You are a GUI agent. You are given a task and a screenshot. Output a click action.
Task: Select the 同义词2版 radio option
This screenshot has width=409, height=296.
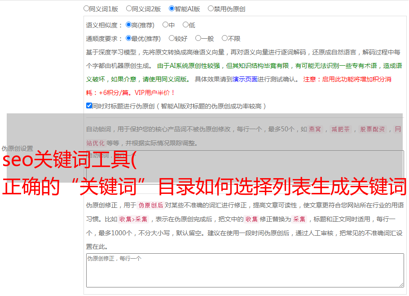129,9
